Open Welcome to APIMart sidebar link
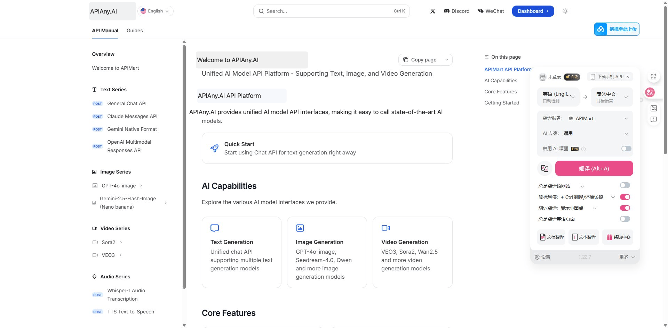 pos(116,68)
